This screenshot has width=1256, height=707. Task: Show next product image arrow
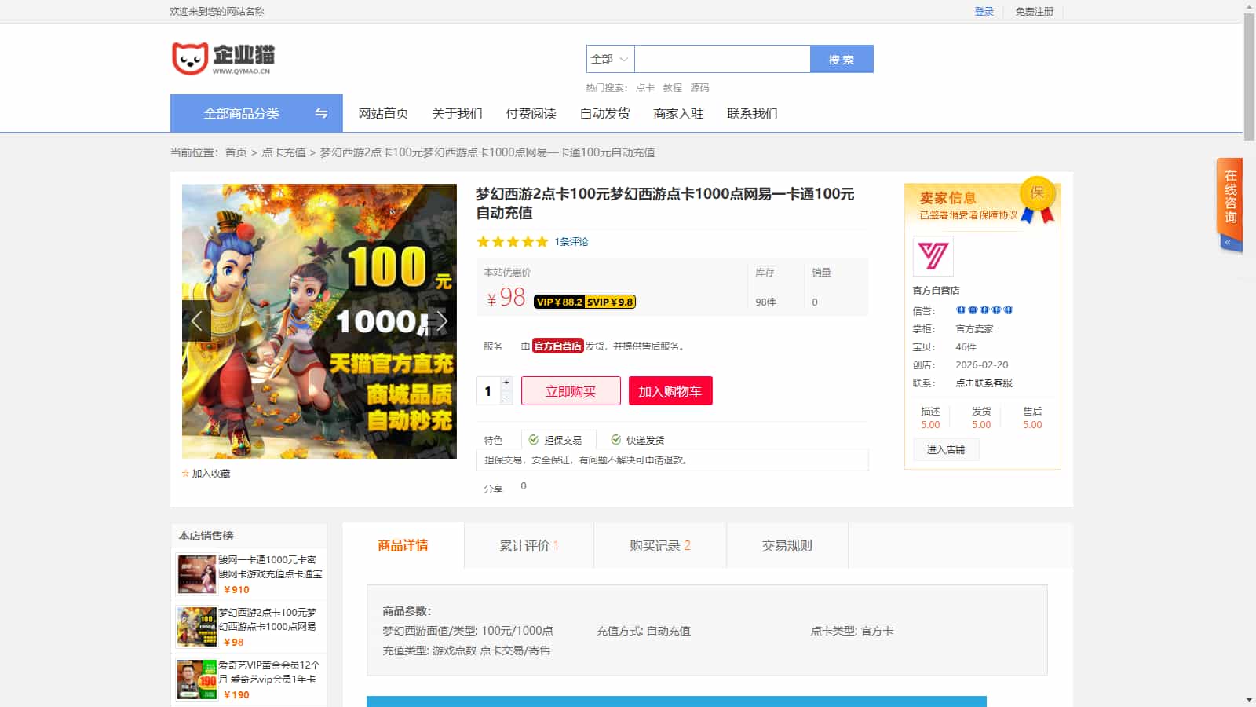(443, 321)
